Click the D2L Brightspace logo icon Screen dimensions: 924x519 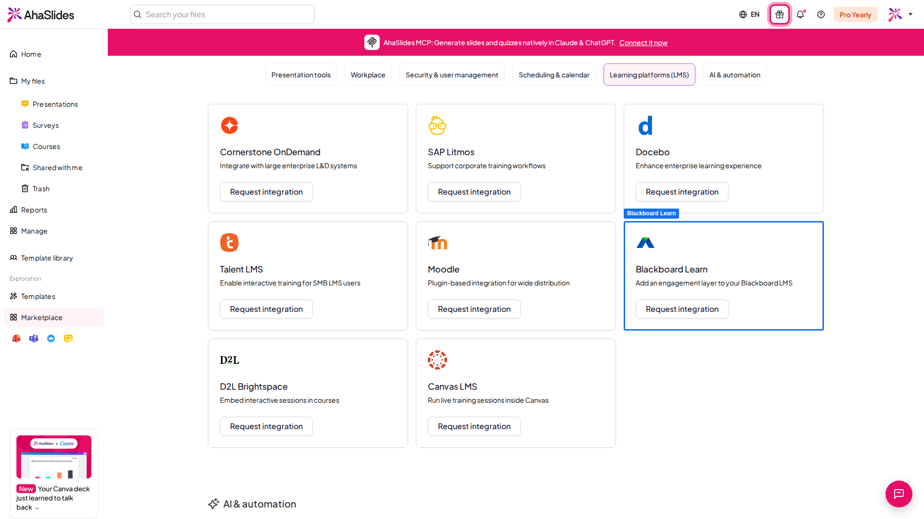pos(230,360)
